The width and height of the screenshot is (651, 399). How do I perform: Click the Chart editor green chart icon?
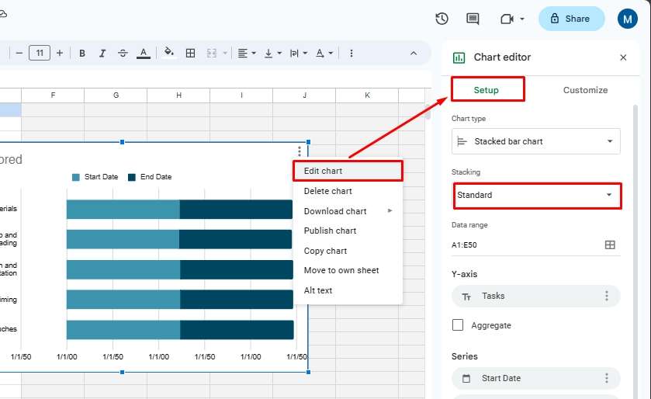[x=459, y=57]
